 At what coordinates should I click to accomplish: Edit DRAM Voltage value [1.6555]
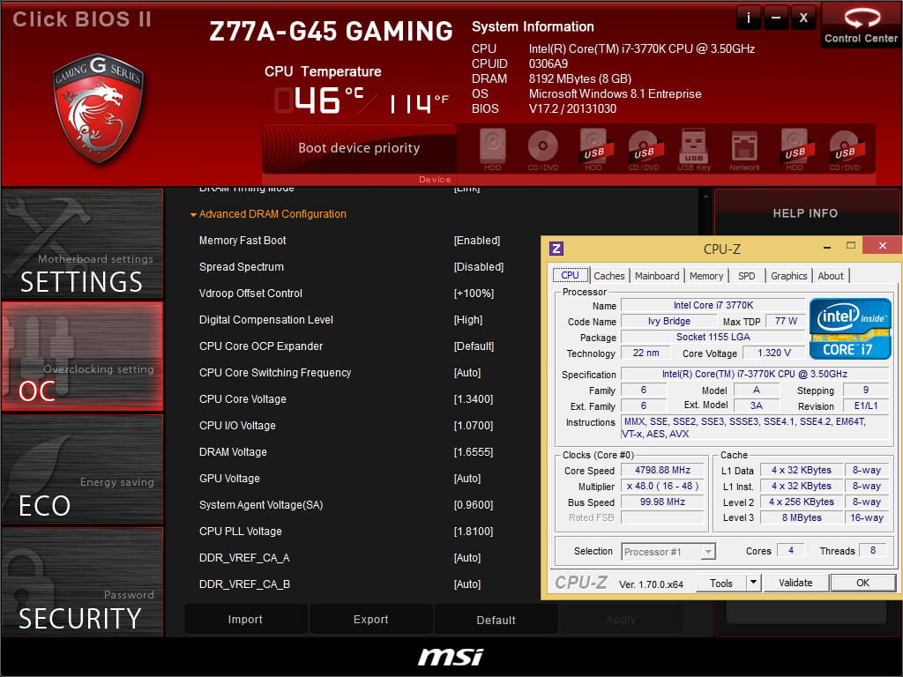(x=474, y=452)
